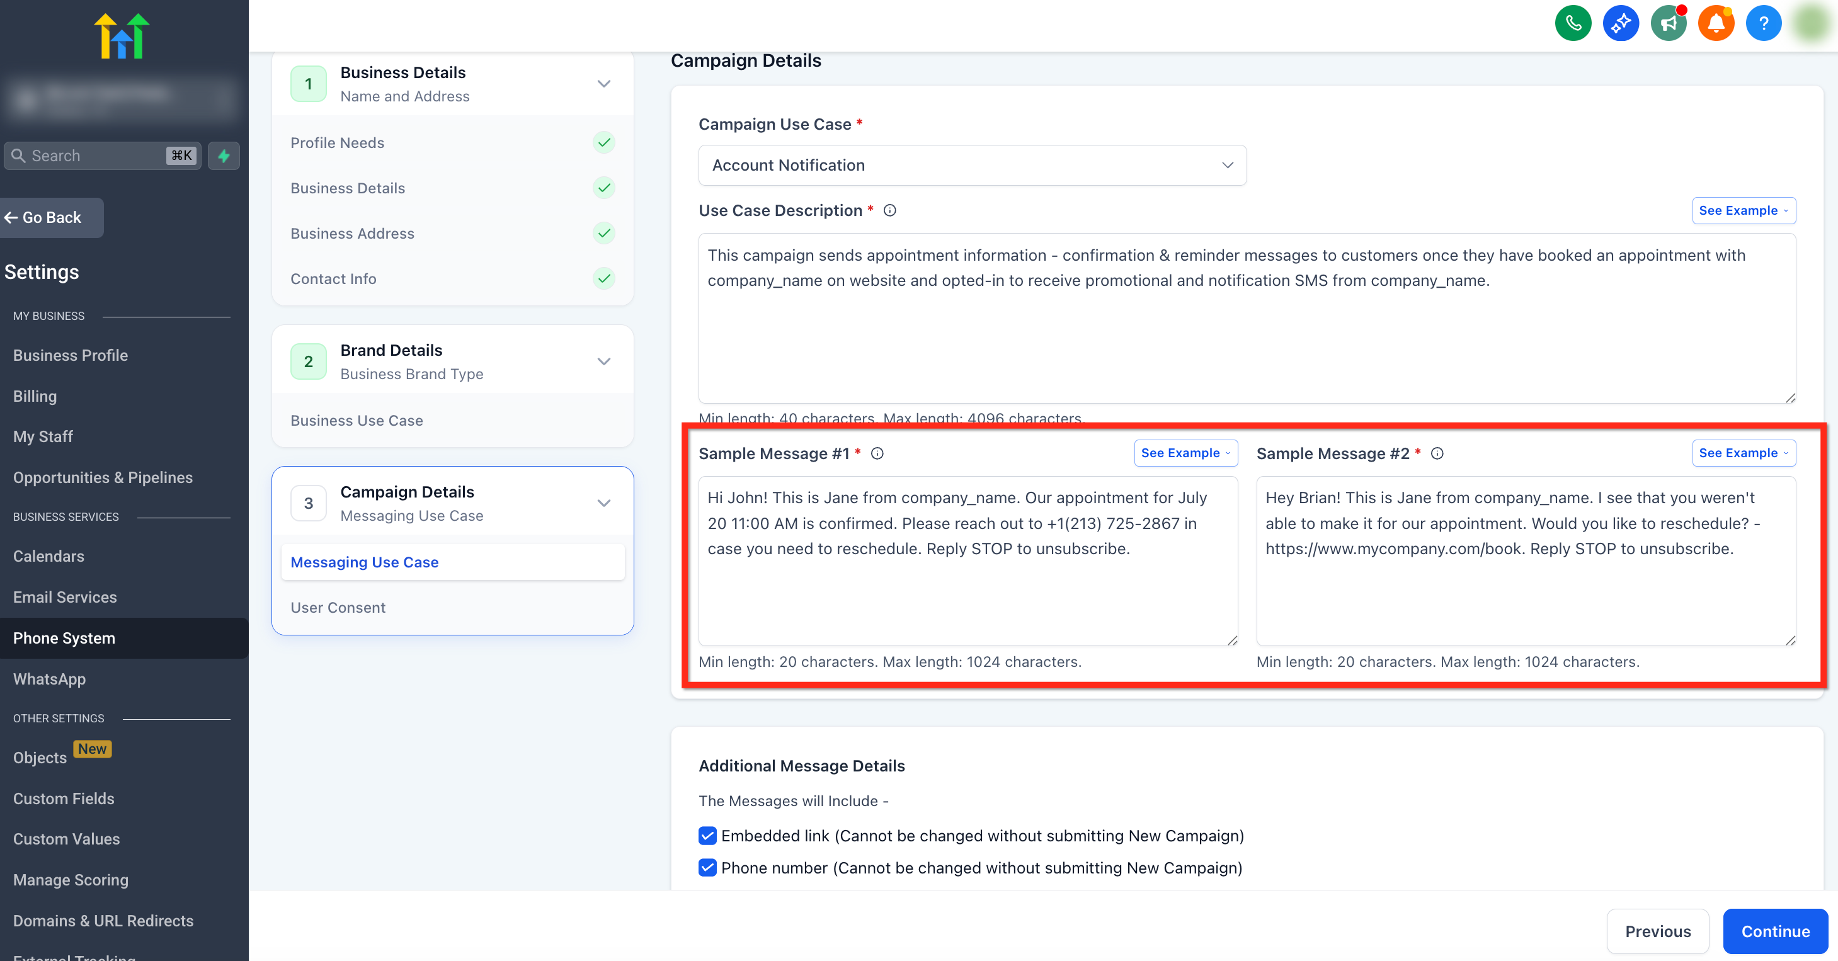Open the Campaign Use Case dropdown
The height and width of the screenshot is (961, 1838).
[x=972, y=166]
